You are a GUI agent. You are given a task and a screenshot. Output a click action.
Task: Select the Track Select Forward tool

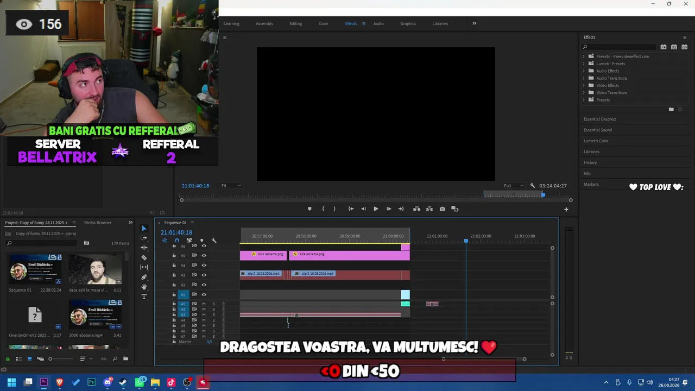[x=144, y=238]
